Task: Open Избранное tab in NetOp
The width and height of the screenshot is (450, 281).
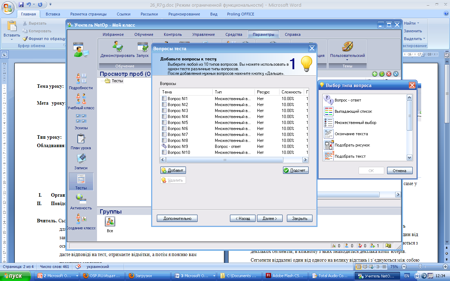Action: pos(113,34)
